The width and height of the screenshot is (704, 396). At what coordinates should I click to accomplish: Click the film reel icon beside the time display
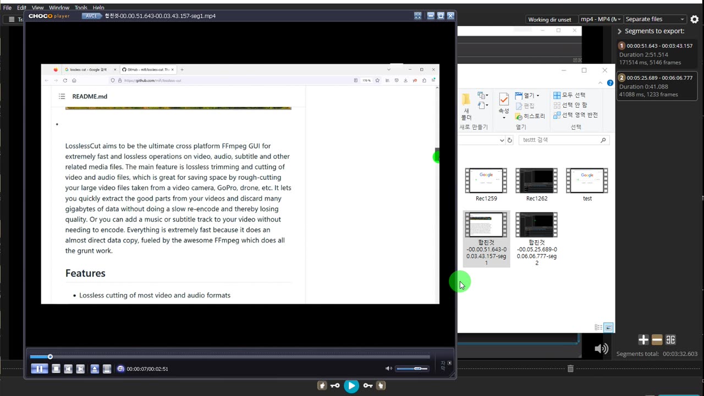point(121,369)
